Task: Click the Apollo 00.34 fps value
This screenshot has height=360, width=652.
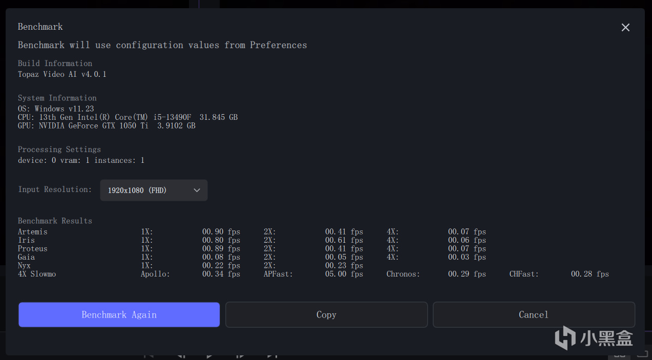Action: click(221, 274)
